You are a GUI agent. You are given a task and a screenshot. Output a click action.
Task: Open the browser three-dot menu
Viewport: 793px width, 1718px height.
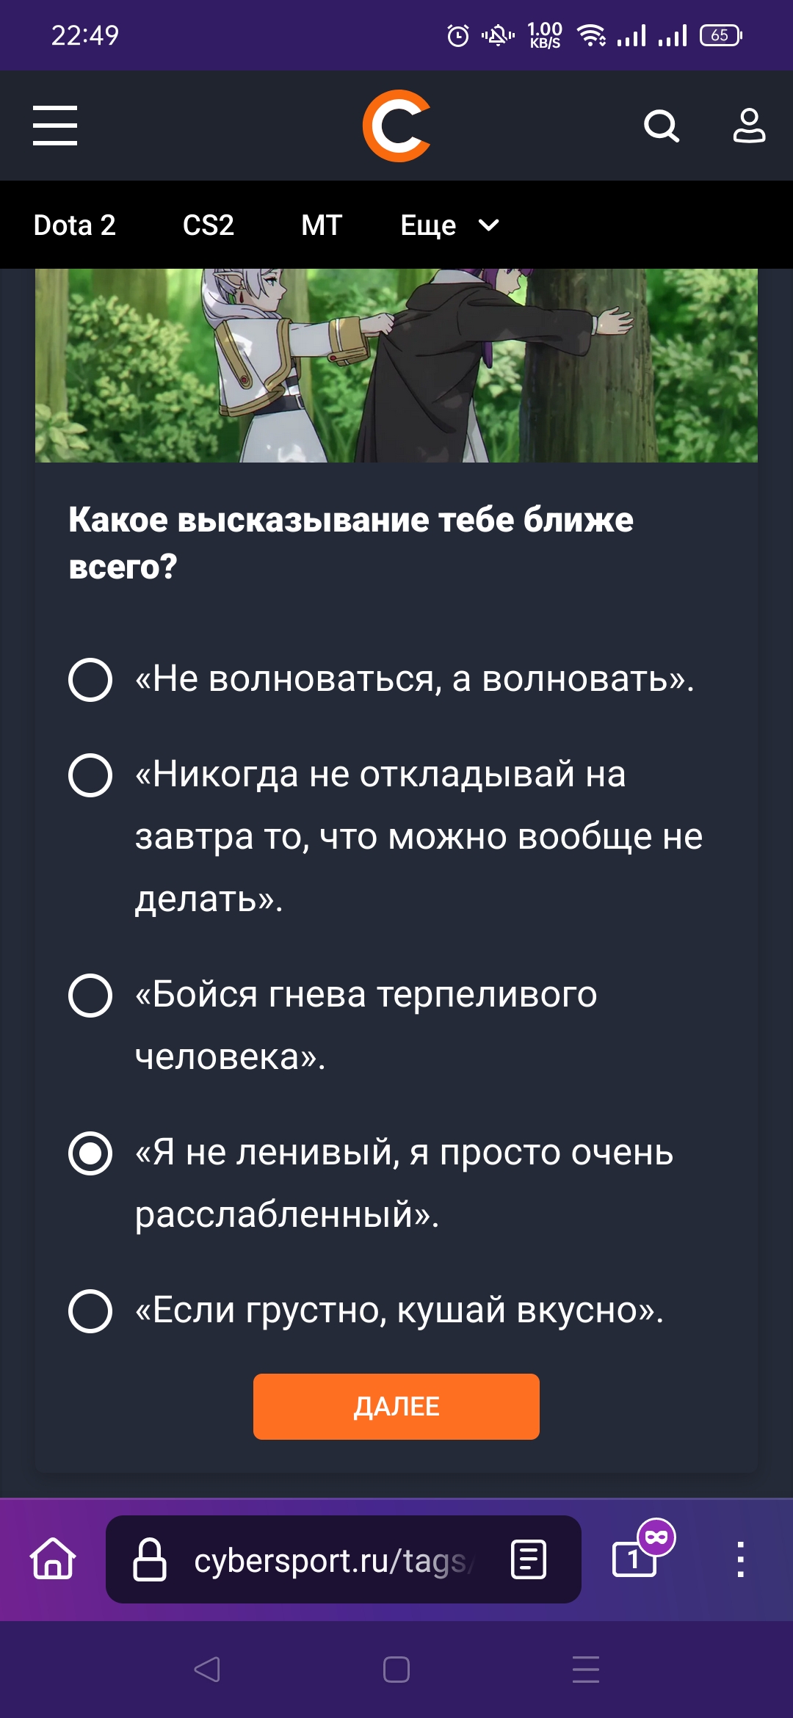pyautogui.click(x=740, y=1559)
